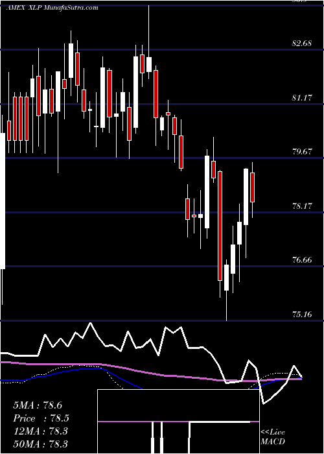
Task: Select the 76.66 price axis label
Action: click(302, 259)
